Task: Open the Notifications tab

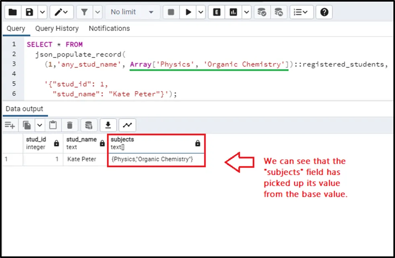Action: [x=109, y=28]
